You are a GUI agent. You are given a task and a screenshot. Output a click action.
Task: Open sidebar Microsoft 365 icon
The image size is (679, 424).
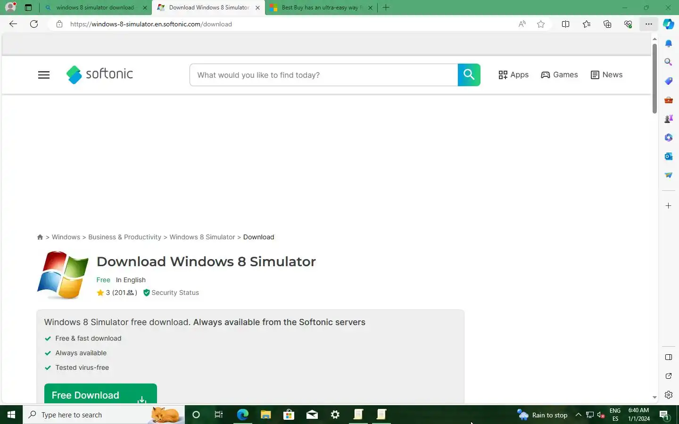(x=669, y=138)
